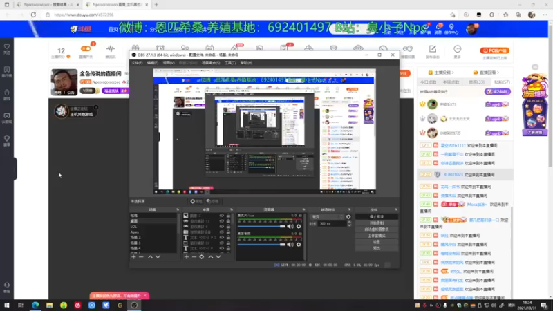Toggle visibility of the first 游戏捕获 source
Viewport: 553px width, 311px height.
221,221
